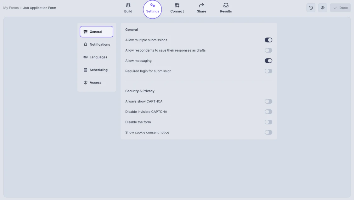Select the Notifications bell icon

[85, 44]
